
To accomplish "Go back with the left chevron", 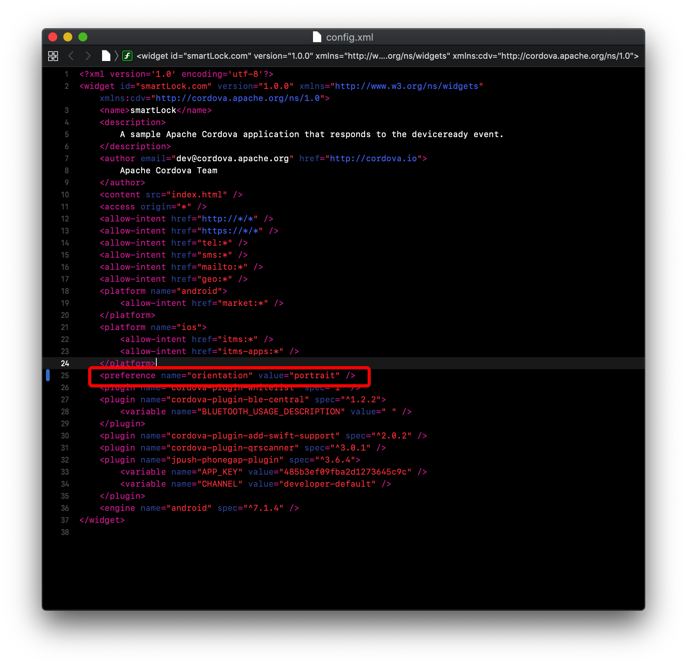I will (71, 56).
